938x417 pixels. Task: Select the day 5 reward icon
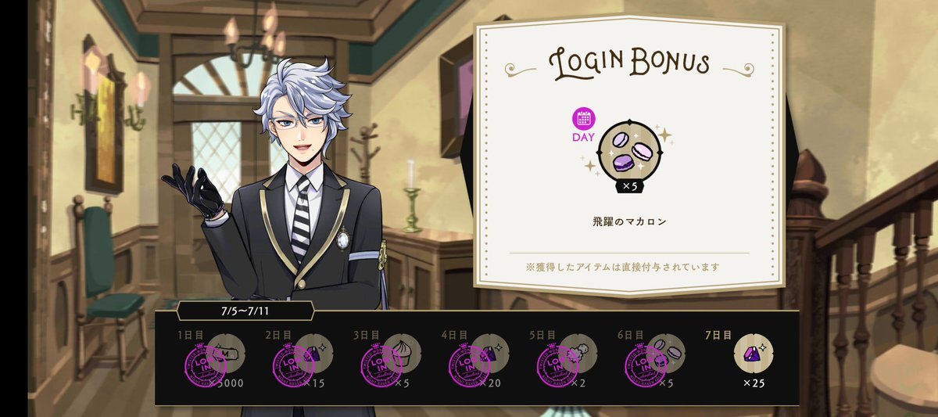click(578, 353)
